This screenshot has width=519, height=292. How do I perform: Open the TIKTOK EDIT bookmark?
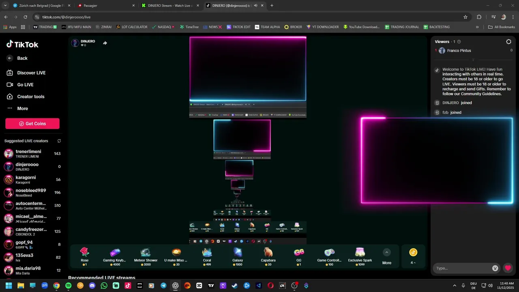coord(238,27)
